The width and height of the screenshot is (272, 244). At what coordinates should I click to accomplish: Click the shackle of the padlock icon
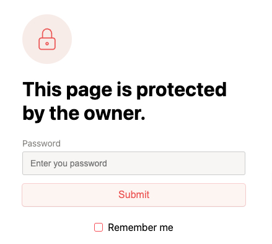tap(47, 33)
